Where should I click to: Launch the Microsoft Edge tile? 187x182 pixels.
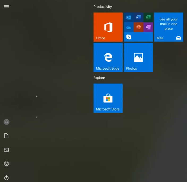point(108,57)
